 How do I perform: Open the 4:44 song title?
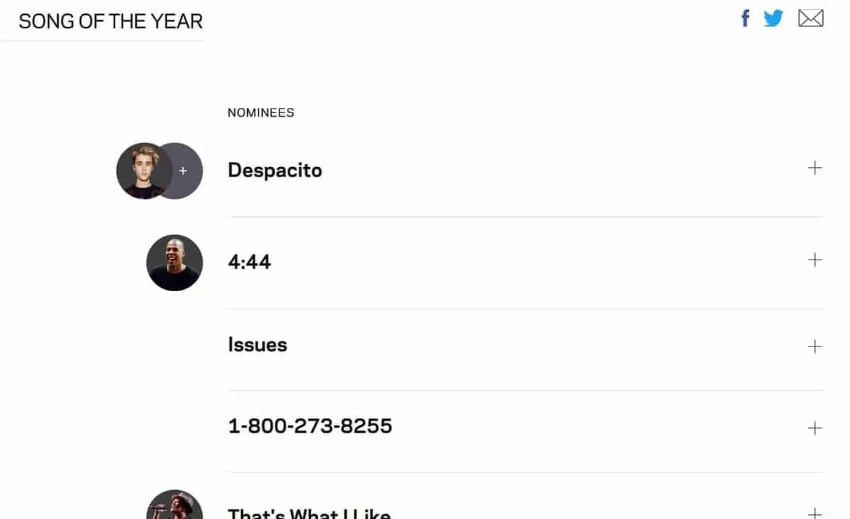click(x=249, y=262)
